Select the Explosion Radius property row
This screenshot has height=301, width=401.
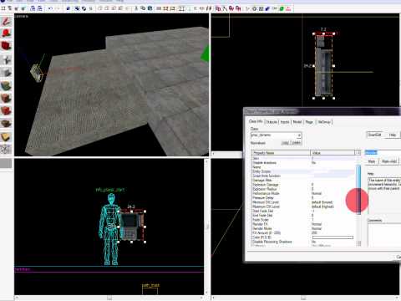pos(303,189)
